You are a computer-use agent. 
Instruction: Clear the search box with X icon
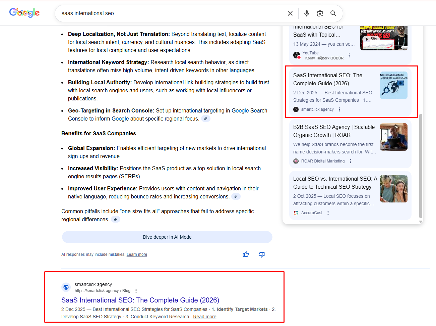pos(290,13)
